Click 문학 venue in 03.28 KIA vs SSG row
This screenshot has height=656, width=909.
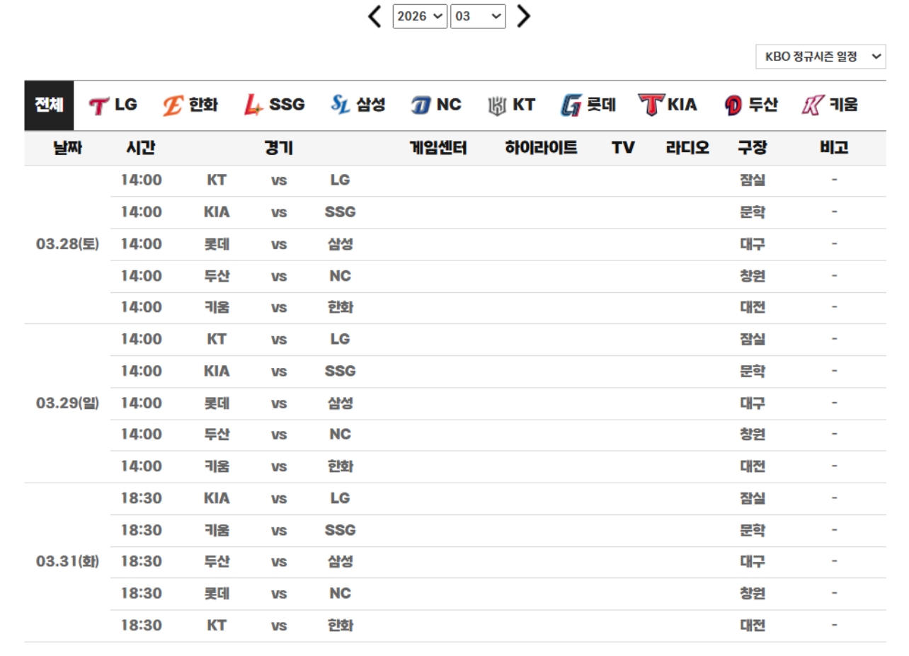coord(753,212)
